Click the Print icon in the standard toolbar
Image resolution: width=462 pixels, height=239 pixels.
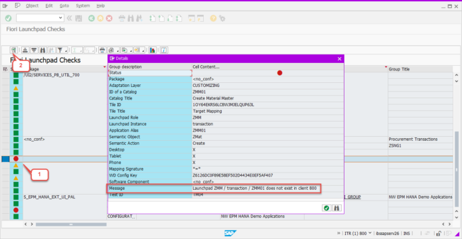click(121, 19)
